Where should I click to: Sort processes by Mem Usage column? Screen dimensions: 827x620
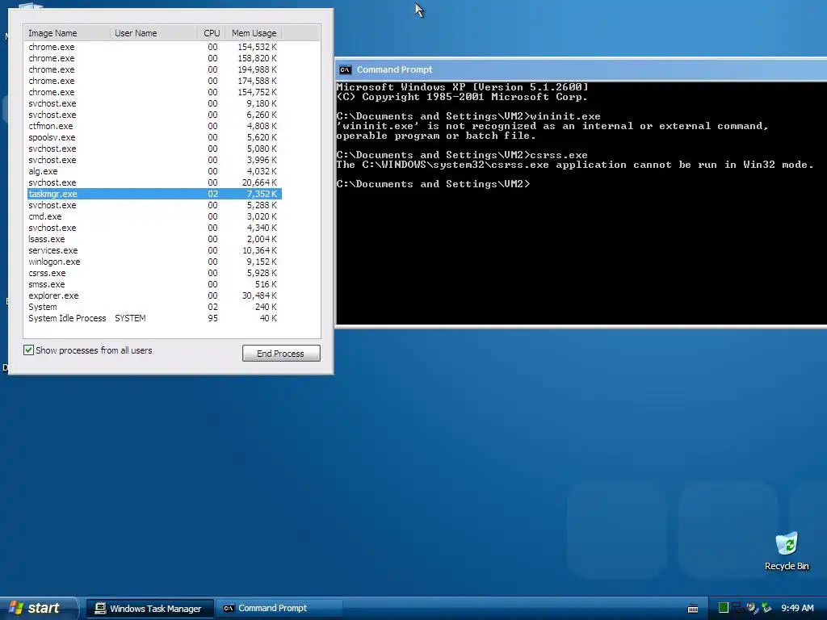[x=254, y=33]
